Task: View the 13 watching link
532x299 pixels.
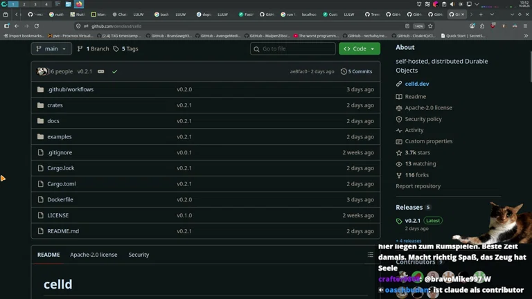Action: click(420, 164)
